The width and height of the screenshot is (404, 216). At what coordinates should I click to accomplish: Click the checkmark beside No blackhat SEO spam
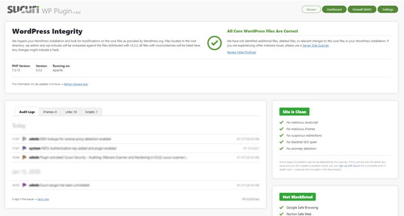(282, 141)
